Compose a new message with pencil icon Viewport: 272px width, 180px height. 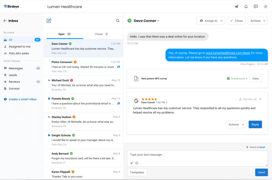click(x=49, y=21)
